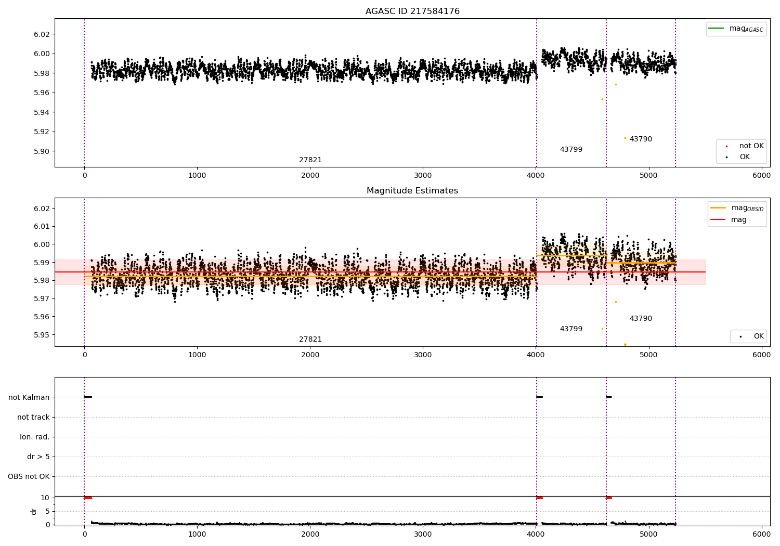
Task: Click the 'OBS not OK' axis label
Action: [x=29, y=476]
